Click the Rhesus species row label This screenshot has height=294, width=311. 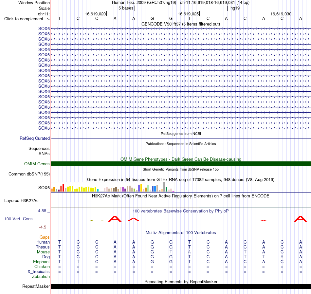(43, 247)
